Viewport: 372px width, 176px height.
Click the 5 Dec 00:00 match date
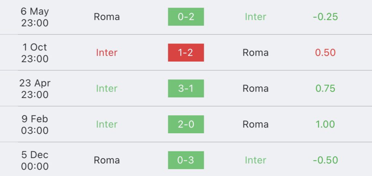[35, 160]
